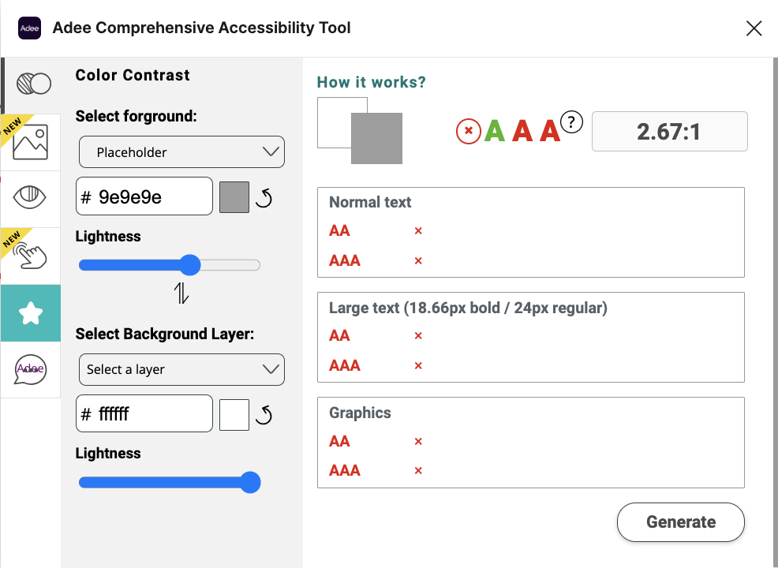Open the touch target size tool
778x568 pixels.
[x=30, y=255]
